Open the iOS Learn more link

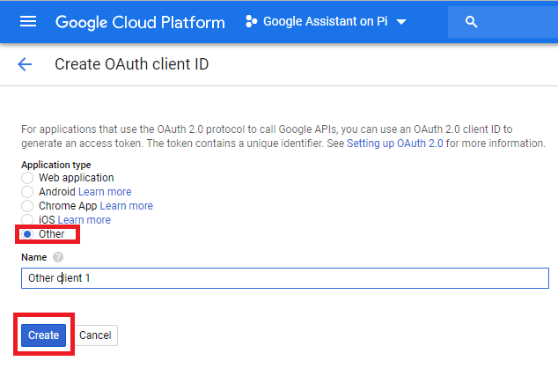pos(84,220)
